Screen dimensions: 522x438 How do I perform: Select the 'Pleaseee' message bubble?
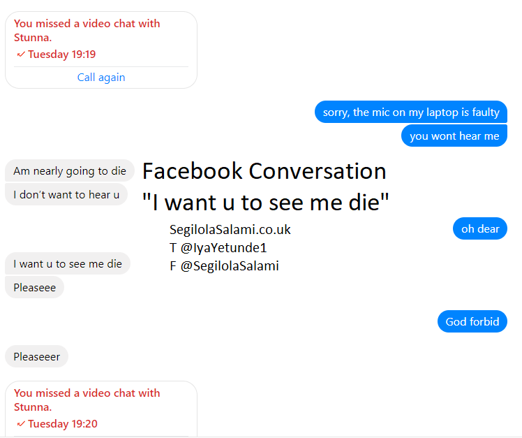pyautogui.click(x=35, y=287)
